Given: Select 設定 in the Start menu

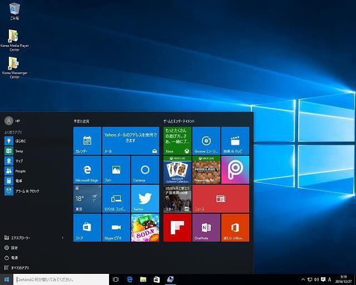Looking at the screenshot, I should (14, 248).
